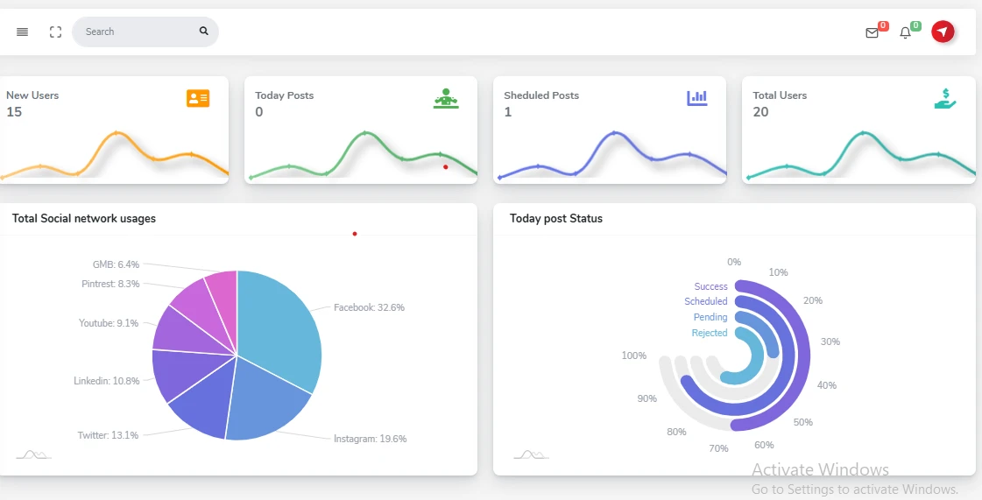Open the hamburger sidebar menu

pyautogui.click(x=23, y=32)
